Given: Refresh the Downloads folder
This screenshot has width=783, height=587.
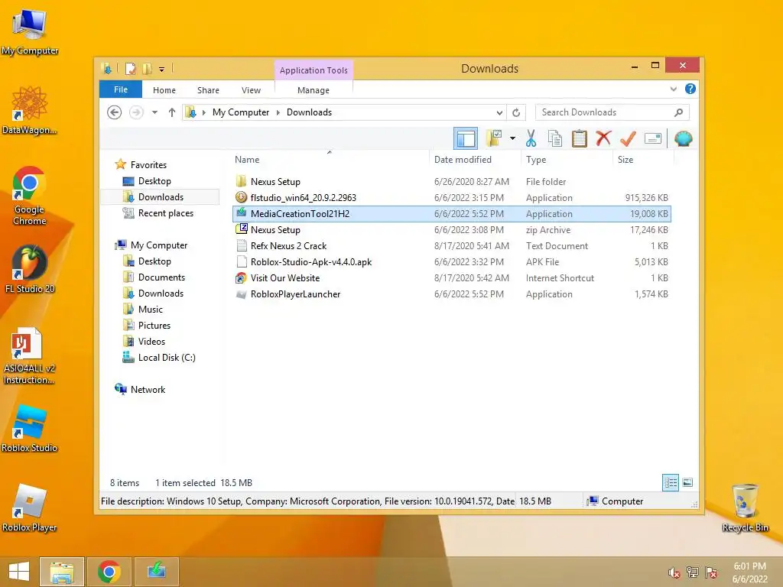Looking at the screenshot, I should tap(516, 112).
